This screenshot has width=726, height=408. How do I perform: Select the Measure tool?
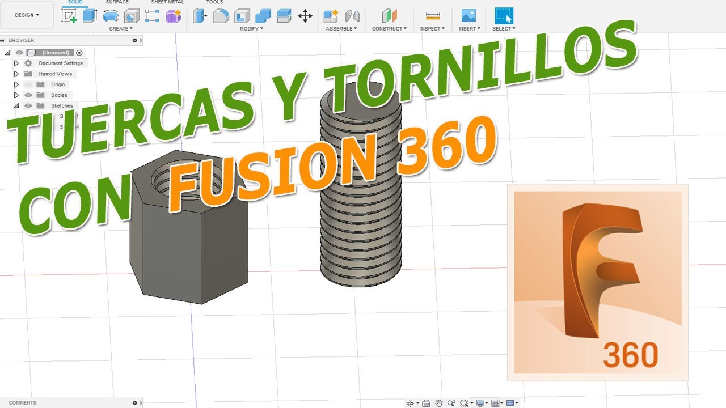coord(433,16)
